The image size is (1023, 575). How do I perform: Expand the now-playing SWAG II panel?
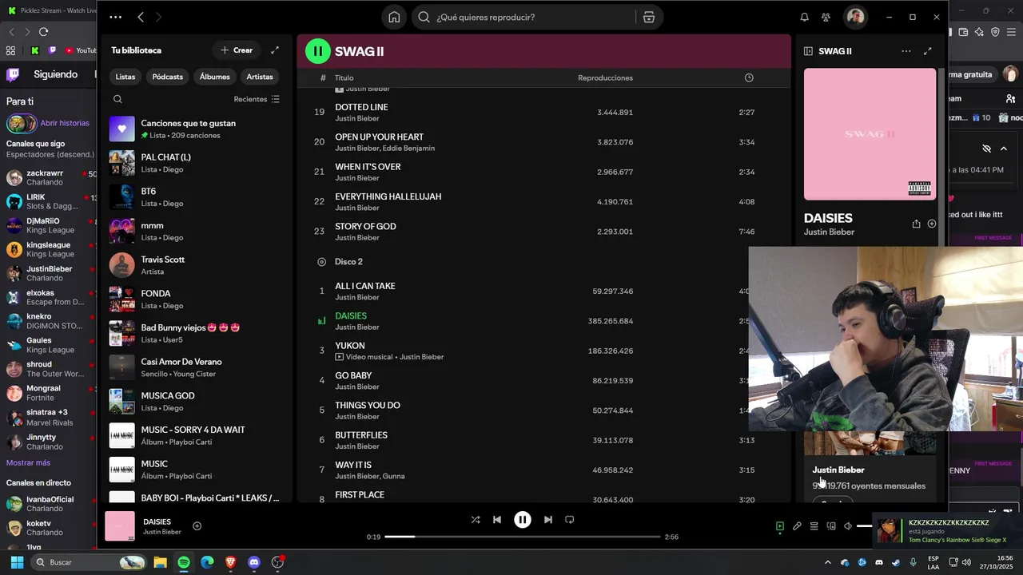[928, 51]
